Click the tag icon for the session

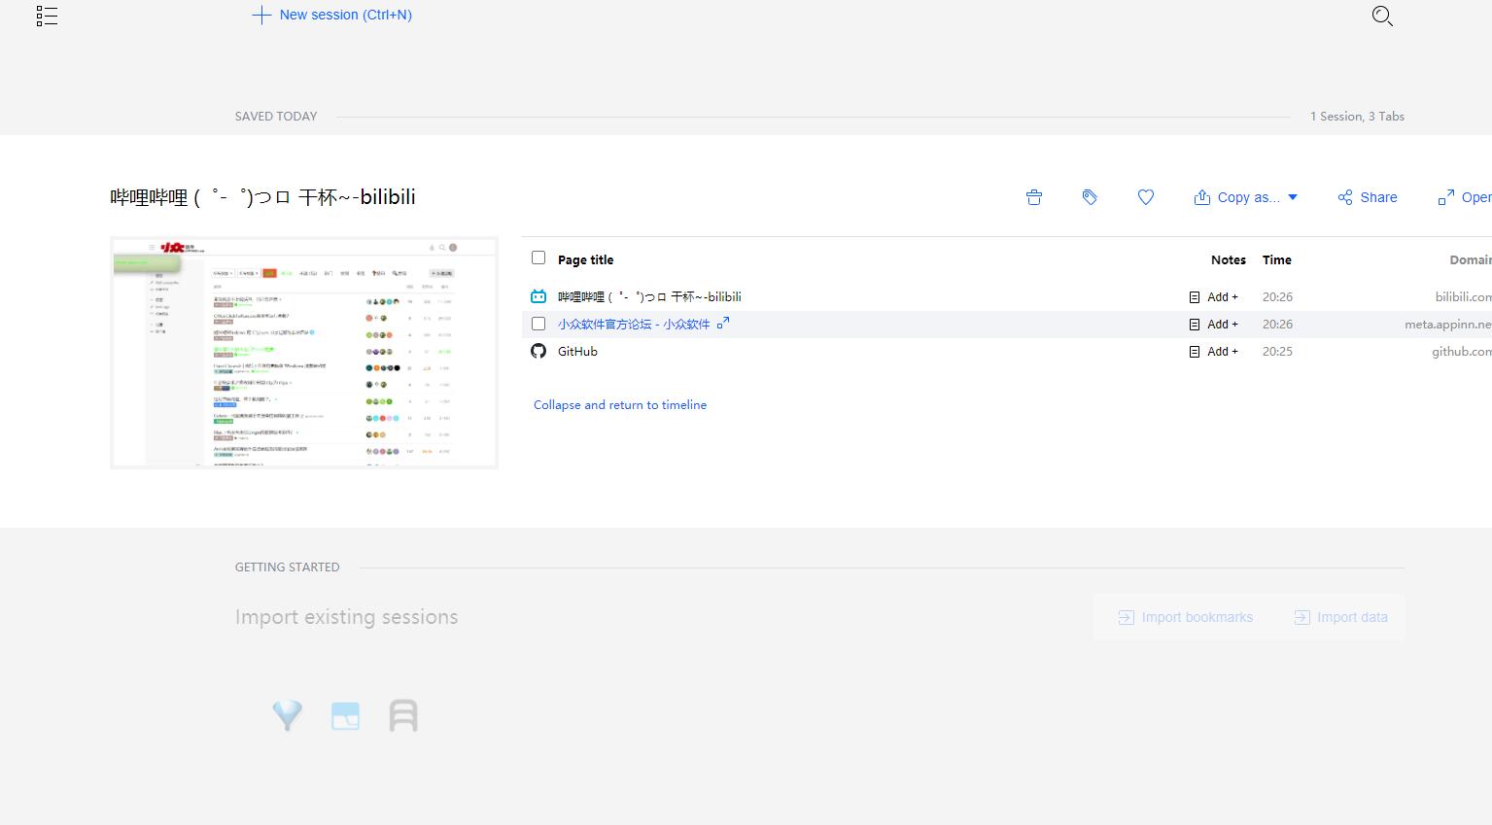pos(1090,197)
